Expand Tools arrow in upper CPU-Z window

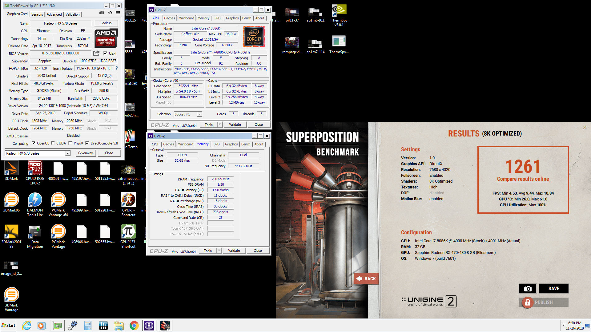[x=220, y=124]
